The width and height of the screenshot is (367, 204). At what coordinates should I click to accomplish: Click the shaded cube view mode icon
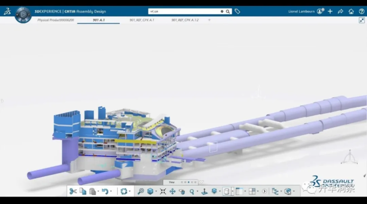(214, 192)
